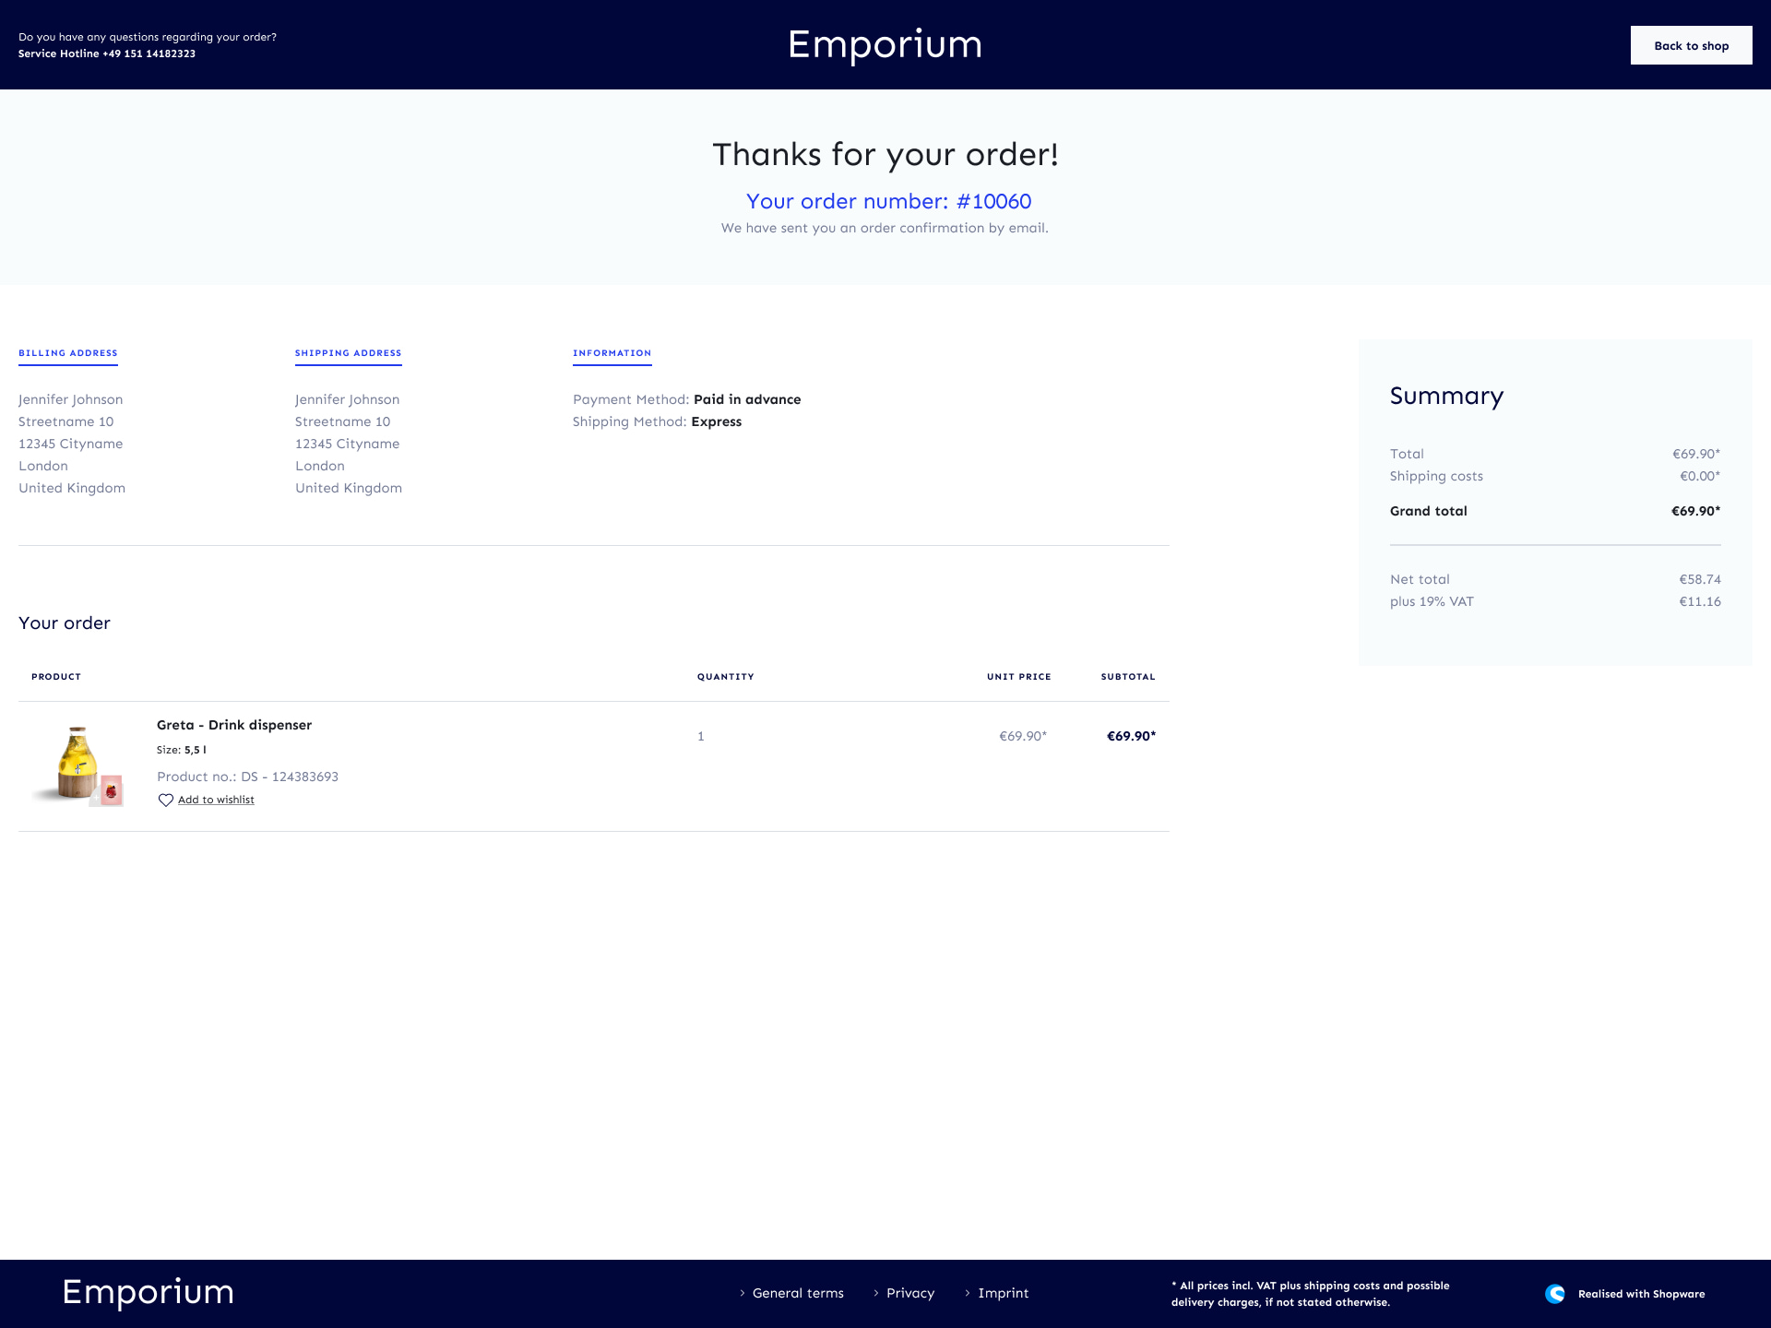This screenshot has height=1328, width=1771.
Task: Open the General terms footer link
Action: [x=798, y=1294]
